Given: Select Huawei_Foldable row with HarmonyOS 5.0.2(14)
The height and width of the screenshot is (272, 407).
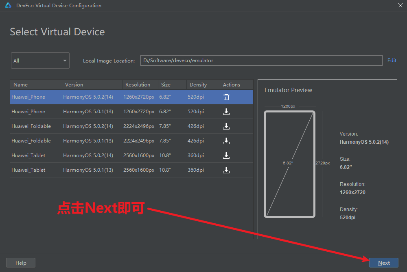Looking at the screenshot, I should [131, 126].
